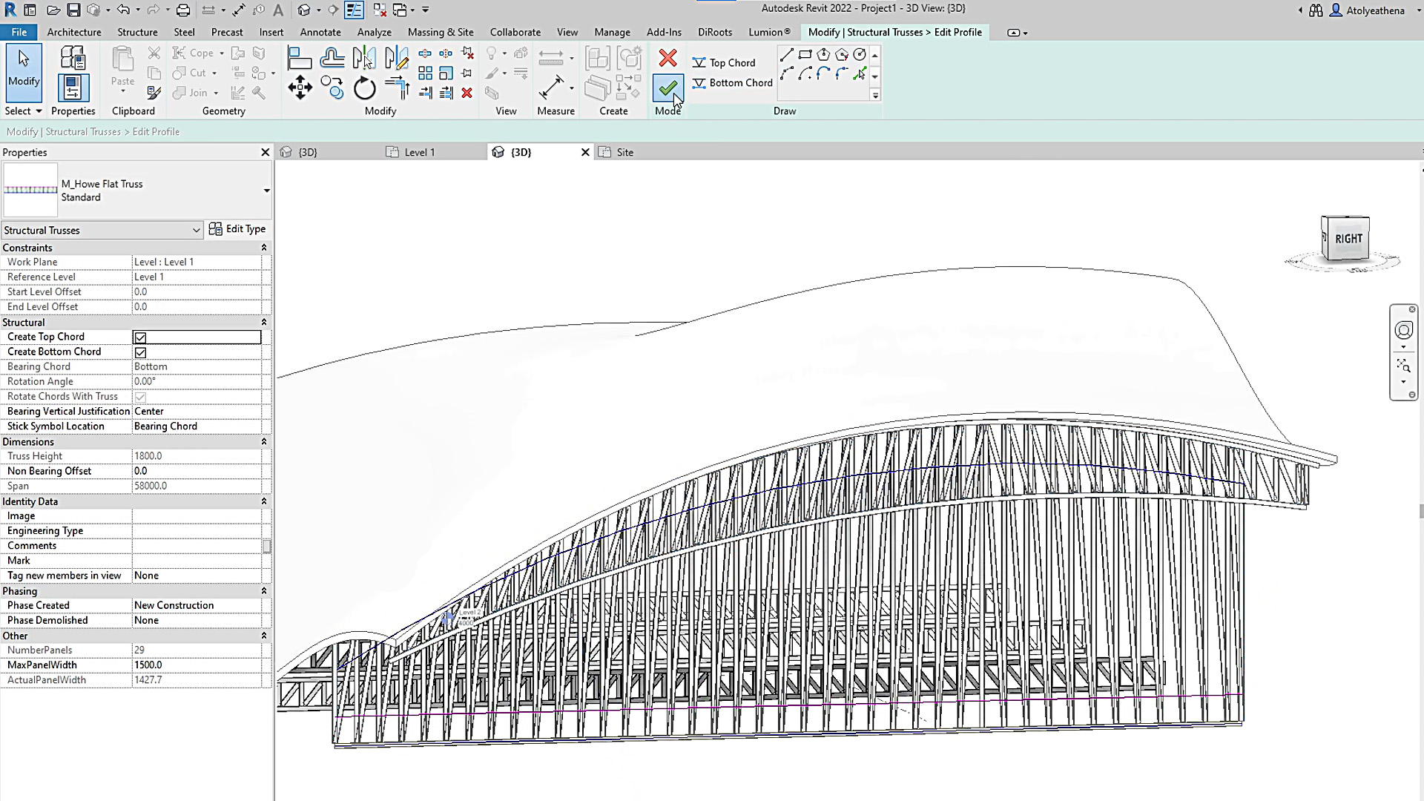Click the green checkmark to Finish Edit Mode
Viewport: 1424px width, 801px height.
pyautogui.click(x=667, y=88)
